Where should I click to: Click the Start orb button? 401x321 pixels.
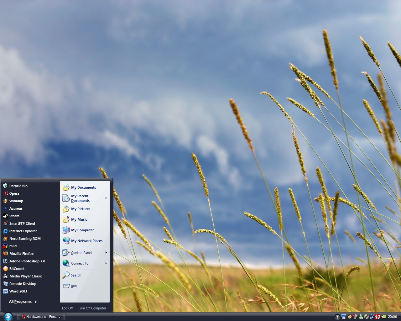8,317
